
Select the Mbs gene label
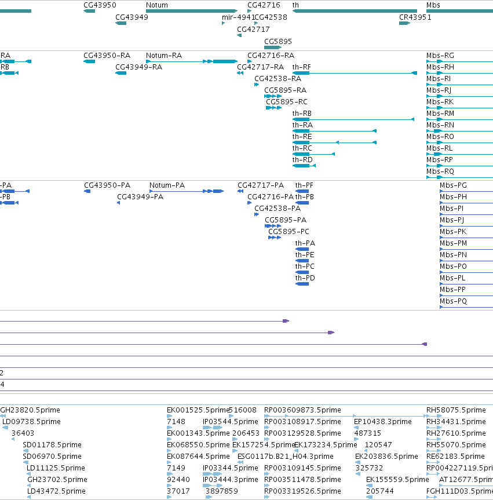tap(433, 5)
